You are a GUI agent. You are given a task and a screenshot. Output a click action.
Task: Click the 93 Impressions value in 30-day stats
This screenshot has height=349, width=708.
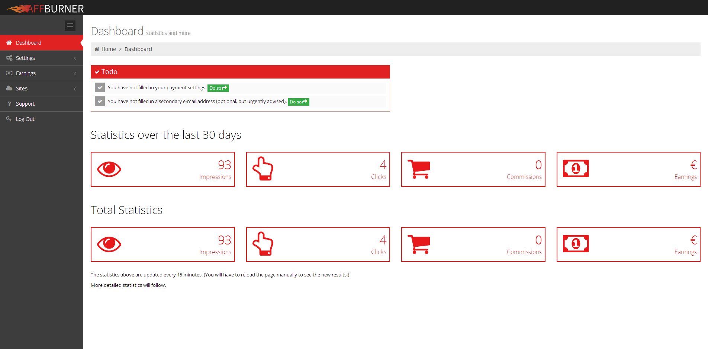pos(224,165)
